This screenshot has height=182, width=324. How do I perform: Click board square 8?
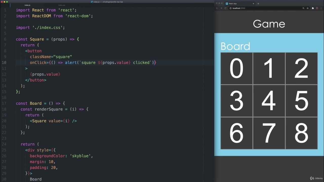click(x=301, y=133)
